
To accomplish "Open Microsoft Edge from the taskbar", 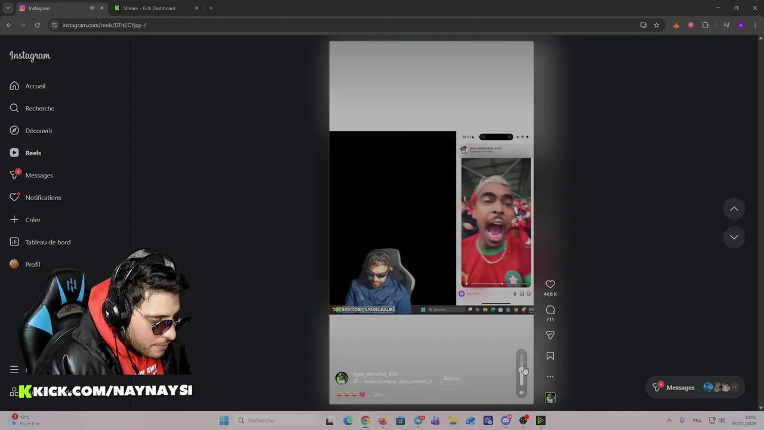I will pyautogui.click(x=348, y=420).
